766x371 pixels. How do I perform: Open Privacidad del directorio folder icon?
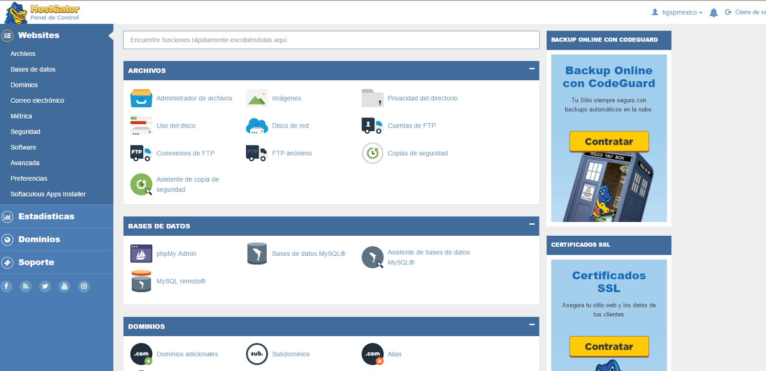point(372,98)
